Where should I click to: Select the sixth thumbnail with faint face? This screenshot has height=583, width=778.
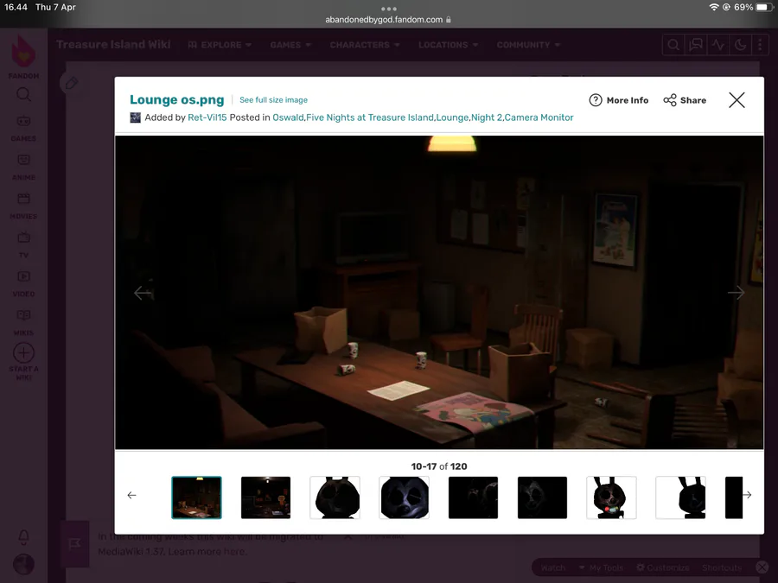tap(542, 497)
